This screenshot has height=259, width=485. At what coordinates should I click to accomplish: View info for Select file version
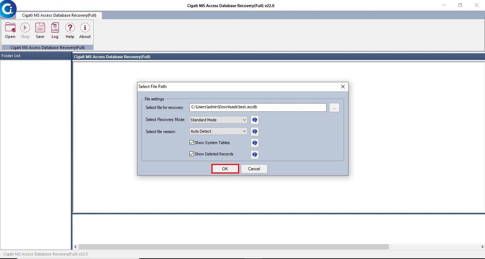pos(255,132)
